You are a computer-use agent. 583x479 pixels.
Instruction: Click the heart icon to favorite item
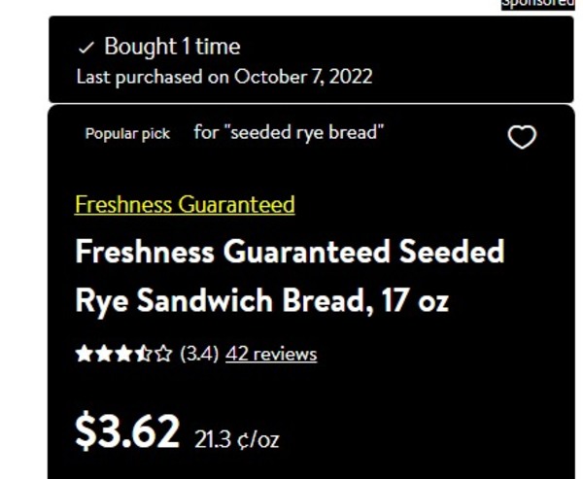523,138
